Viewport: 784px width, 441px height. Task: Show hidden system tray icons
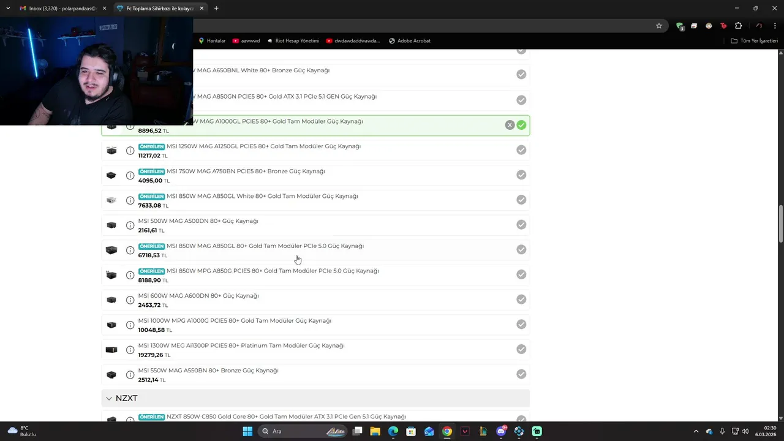[695, 431]
